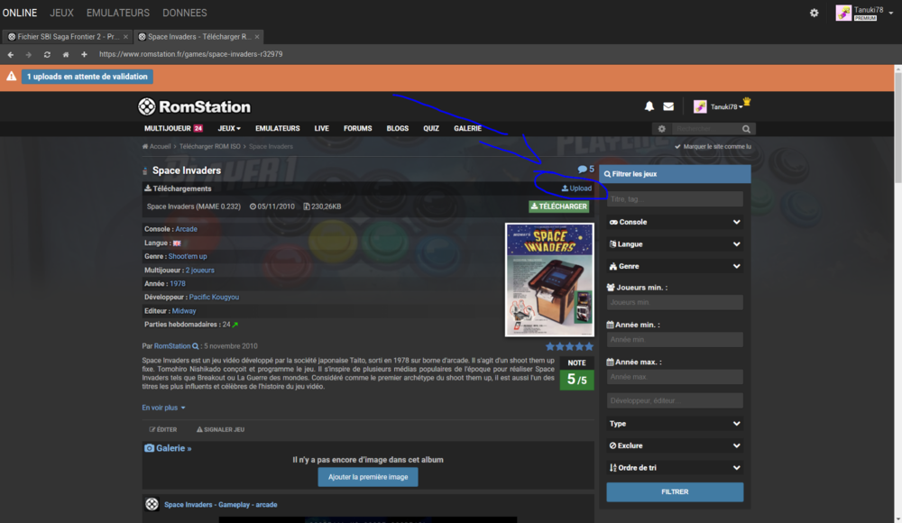Click the FILTRER button

click(675, 492)
